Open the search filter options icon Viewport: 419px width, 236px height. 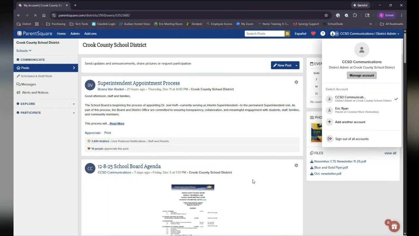[287, 33]
